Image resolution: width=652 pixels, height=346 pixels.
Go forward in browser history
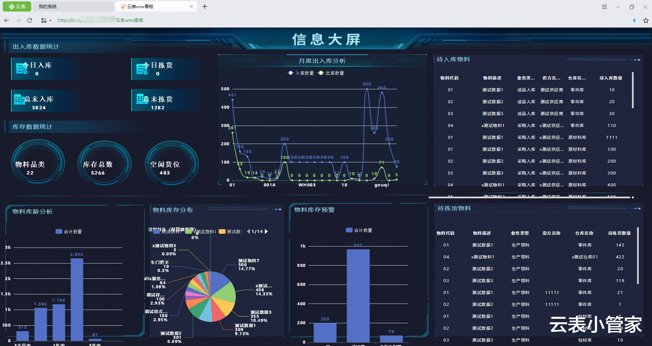[x=18, y=20]
